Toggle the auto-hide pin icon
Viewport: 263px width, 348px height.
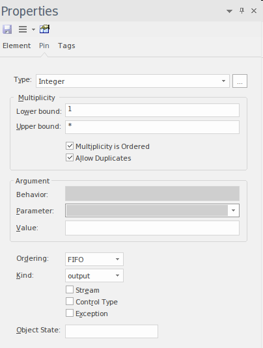[242, 10]
